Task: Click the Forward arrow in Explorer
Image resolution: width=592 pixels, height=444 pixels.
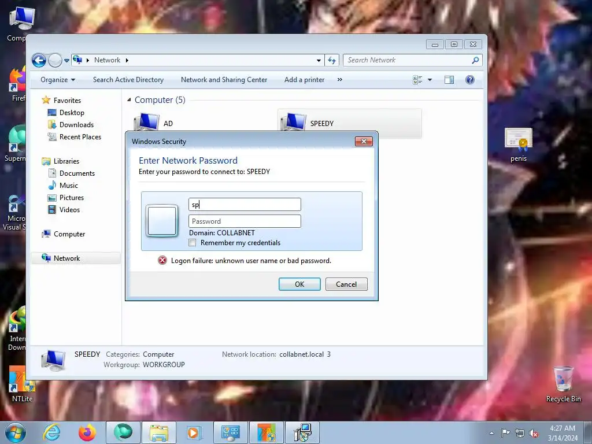Action: pyautogui.click(x=55, y=60)
